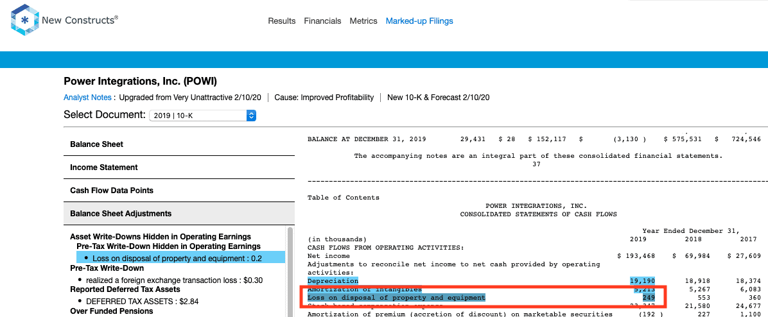Click the 2017 loss on disposal value 360

755,298
